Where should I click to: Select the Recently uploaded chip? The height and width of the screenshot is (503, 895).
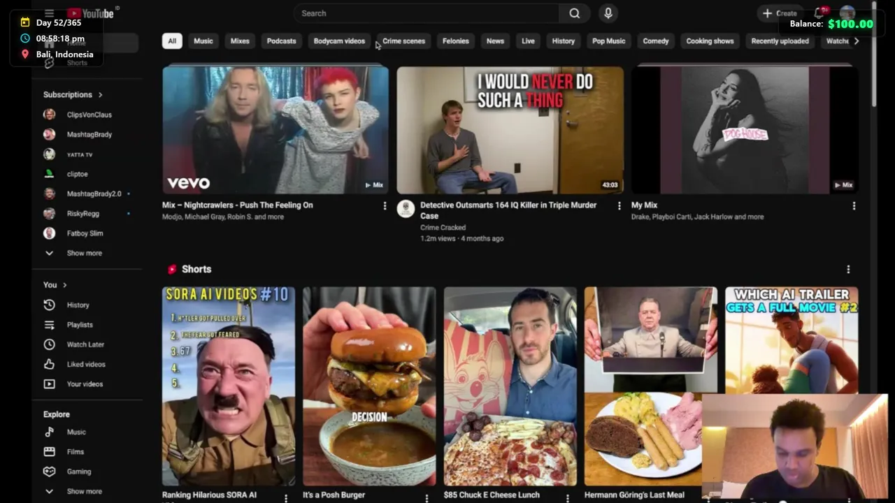(x=780, y=41)
